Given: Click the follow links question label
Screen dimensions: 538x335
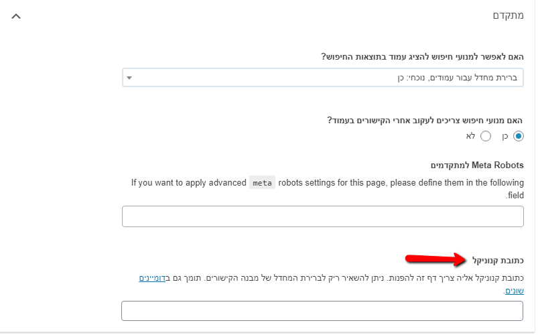Looking at the screenshot, I should [x=425, y=120].
